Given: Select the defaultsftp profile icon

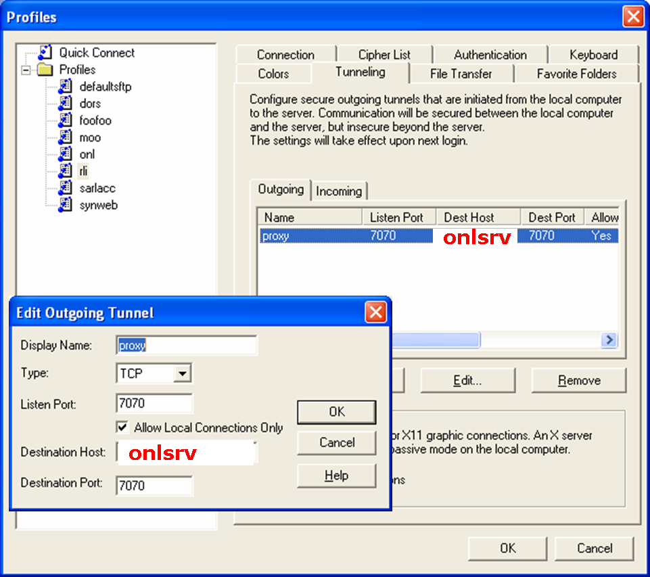Looking at the screenshot, I should pyautogui.click(x=65, y=87).
